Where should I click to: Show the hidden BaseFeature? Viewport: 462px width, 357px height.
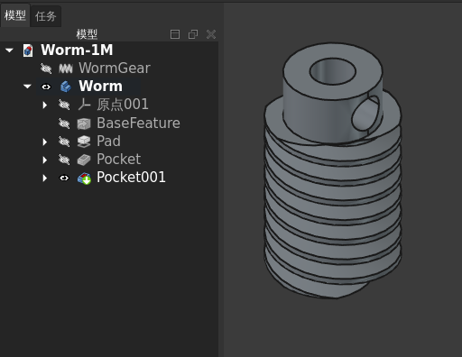click(x=64, y=124)
